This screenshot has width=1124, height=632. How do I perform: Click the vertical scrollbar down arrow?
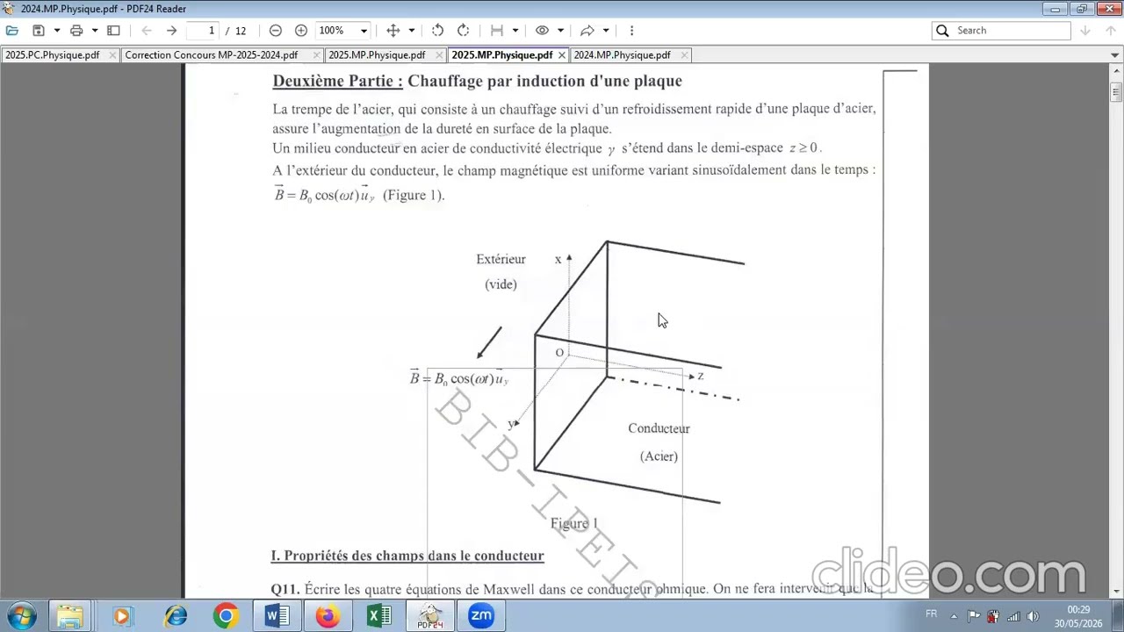pyautogui.click(x=1116, y=592)
